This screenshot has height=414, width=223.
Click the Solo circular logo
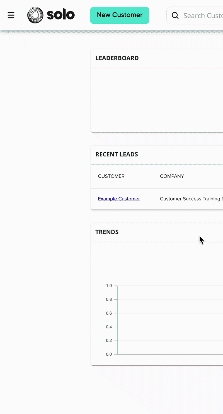pyautogui.click(x=35, y=15)
